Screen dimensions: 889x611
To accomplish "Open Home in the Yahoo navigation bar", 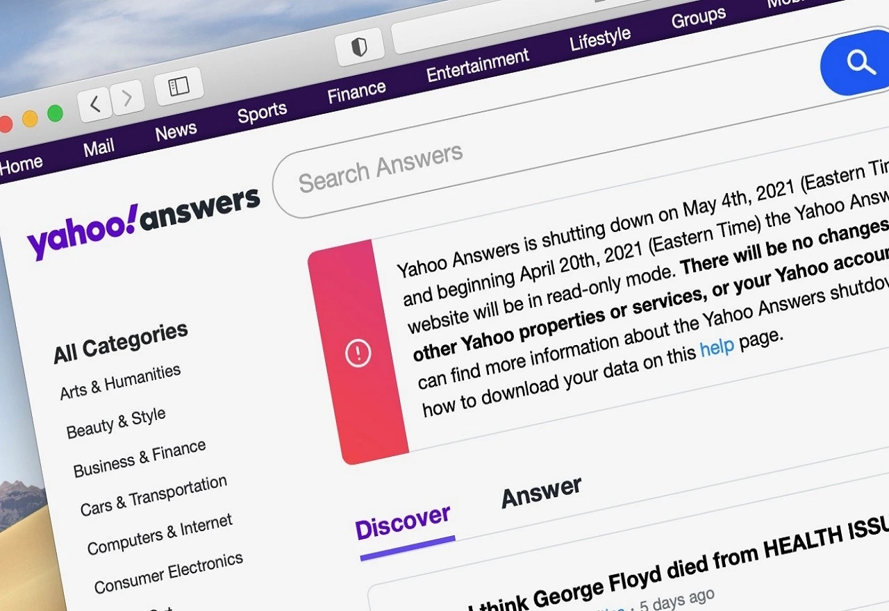I will 21,165.
